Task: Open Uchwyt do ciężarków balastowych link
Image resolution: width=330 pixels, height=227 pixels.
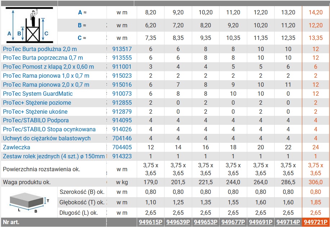Action: 47,138
